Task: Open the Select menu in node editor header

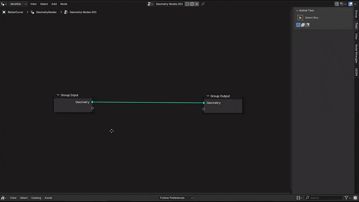Action: pyautogui.click(x=44, y=4)
